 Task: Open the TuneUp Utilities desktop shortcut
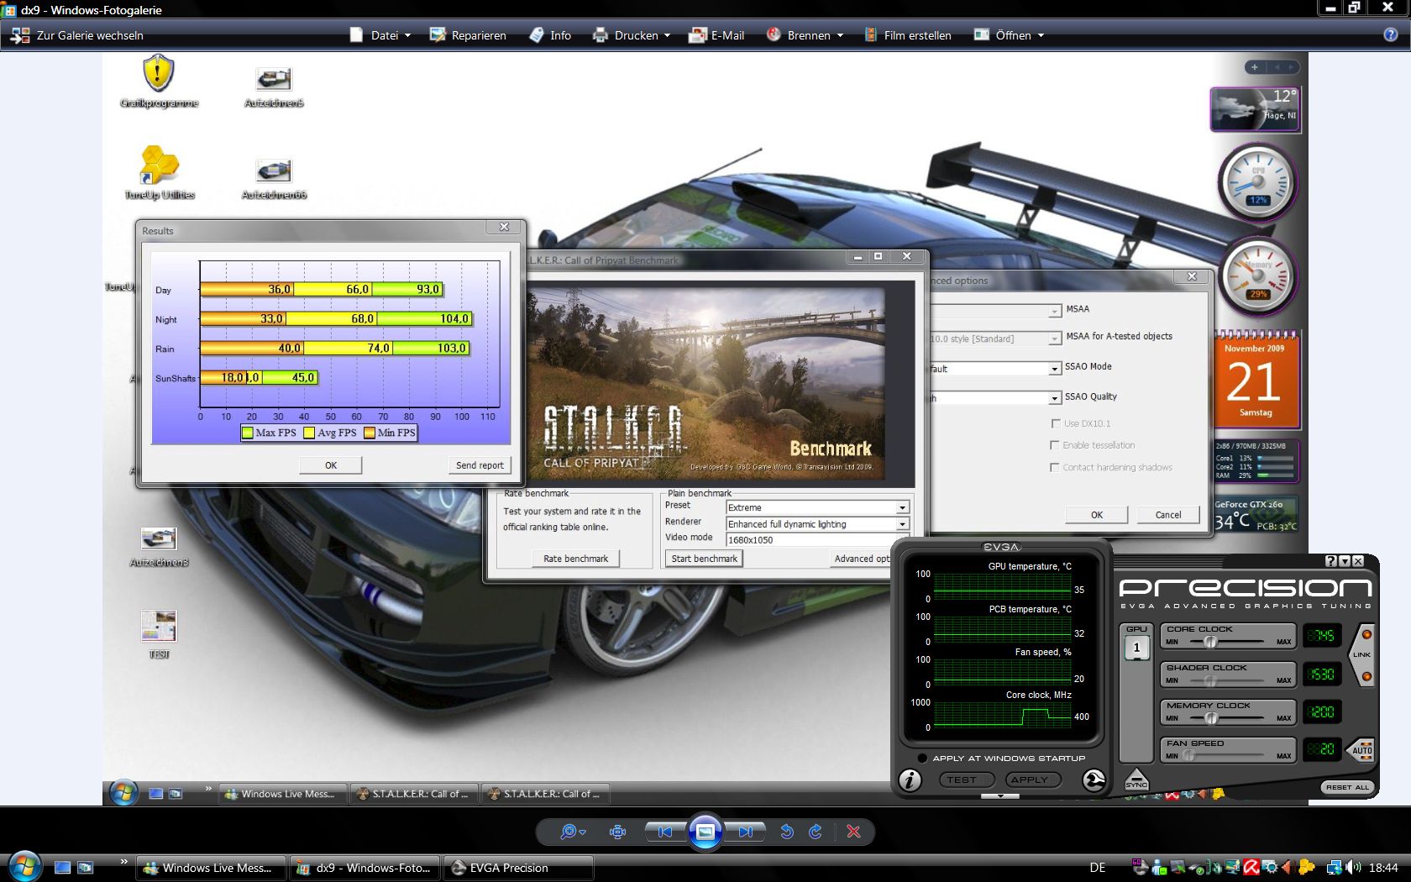pos(160,172)
